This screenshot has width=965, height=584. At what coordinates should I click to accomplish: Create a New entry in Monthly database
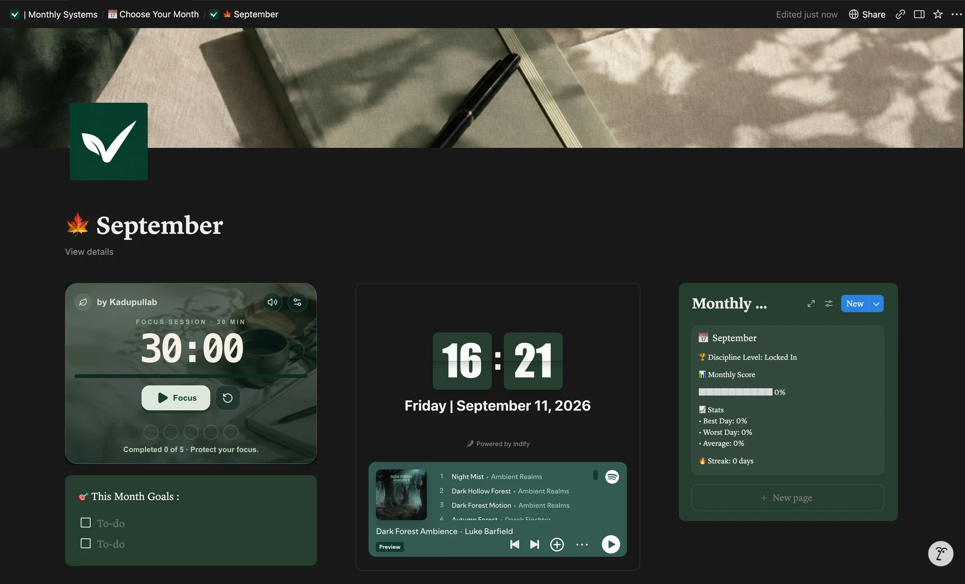[x=855, y=304]
